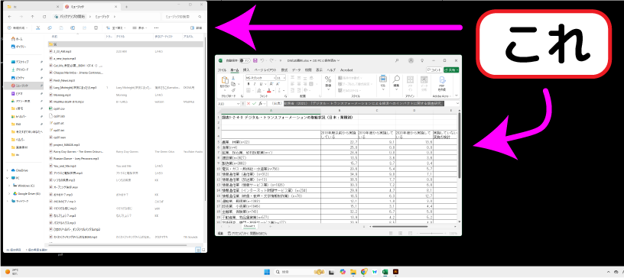Switch Explorer to large thumbnails view at bottom right
Viewport: 624px width, 278px height.
coord(203,250)
